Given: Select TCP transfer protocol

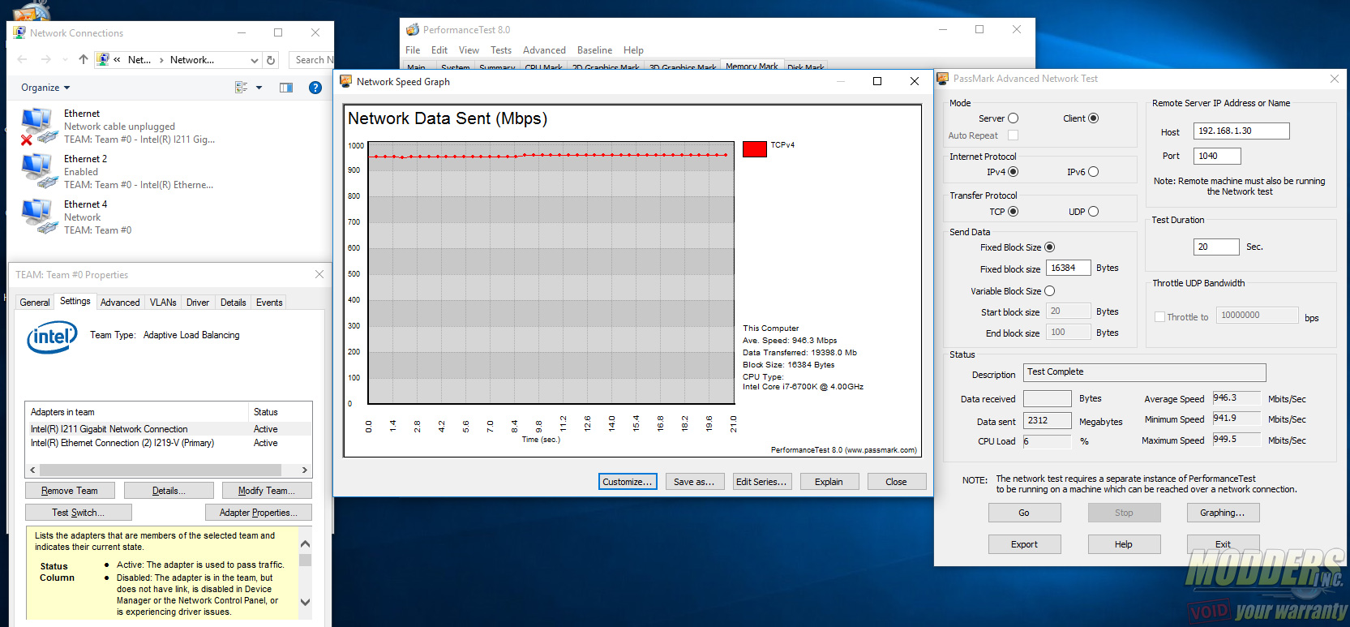Looking at the screenshot, I should [1013, 212].
